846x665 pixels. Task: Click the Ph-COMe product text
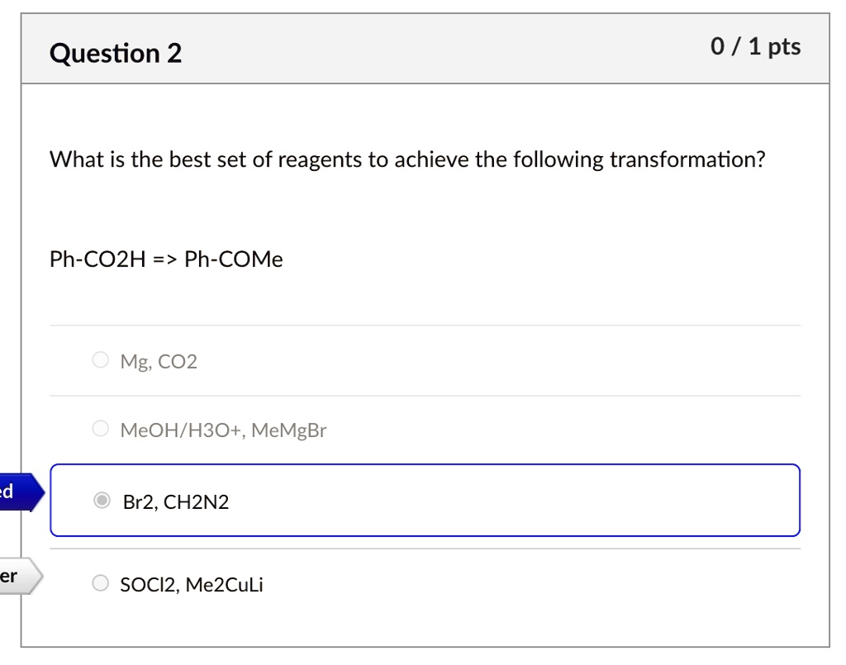(x=234, y=259)
